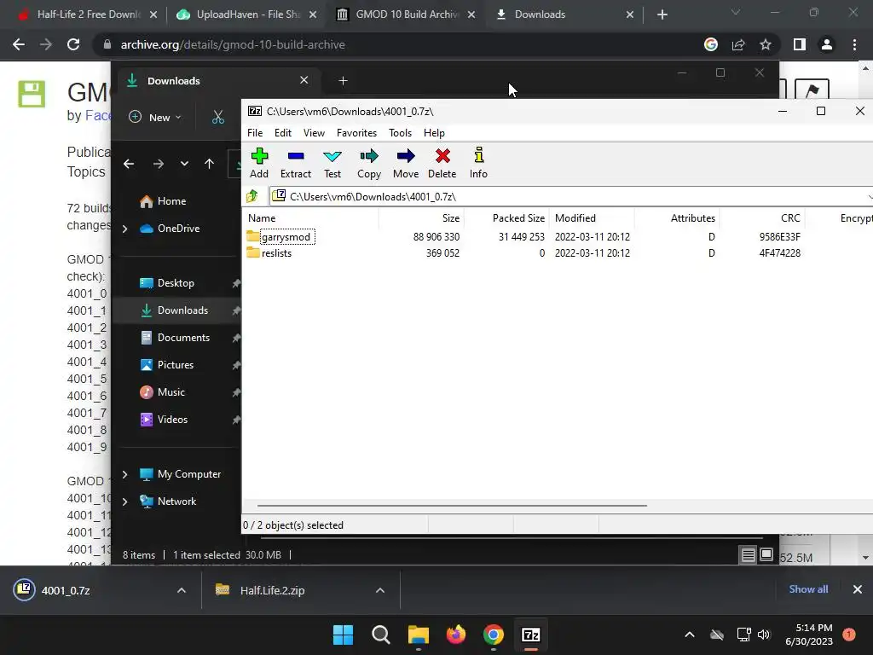Open options chevron for Half.Life.2.zip download
The height and width of the screenshot is (655, 873).
(x=380, y=590)
